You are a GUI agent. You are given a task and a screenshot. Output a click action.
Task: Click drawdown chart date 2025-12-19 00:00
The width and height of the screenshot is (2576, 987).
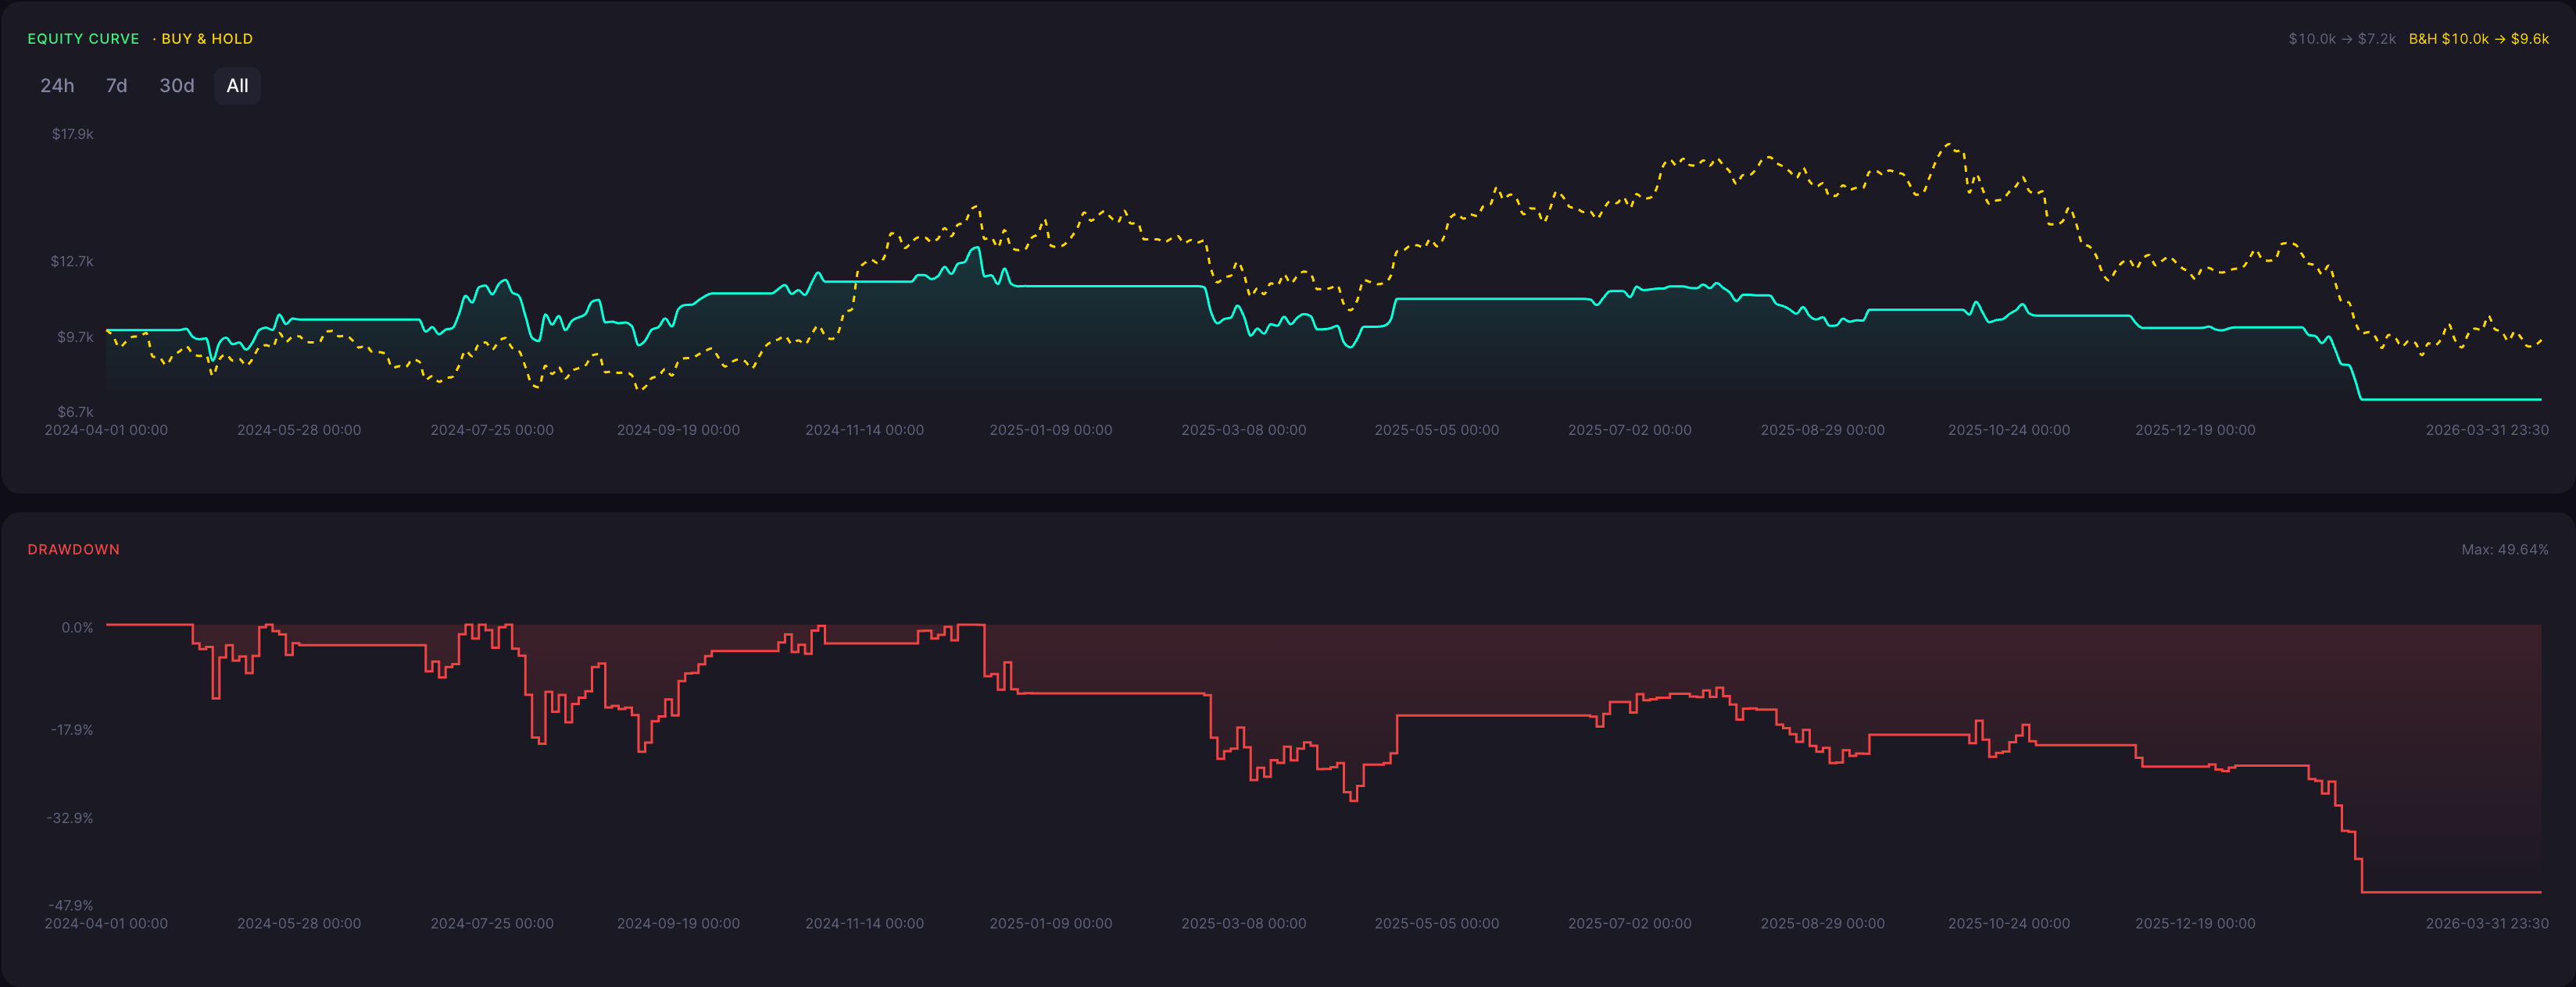[2195, 924]
